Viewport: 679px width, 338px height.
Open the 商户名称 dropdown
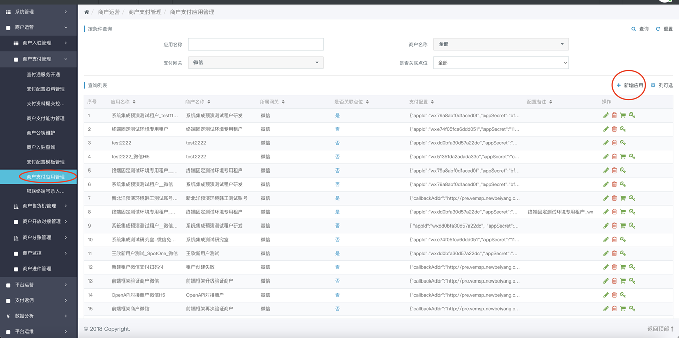tap(501, 44)
